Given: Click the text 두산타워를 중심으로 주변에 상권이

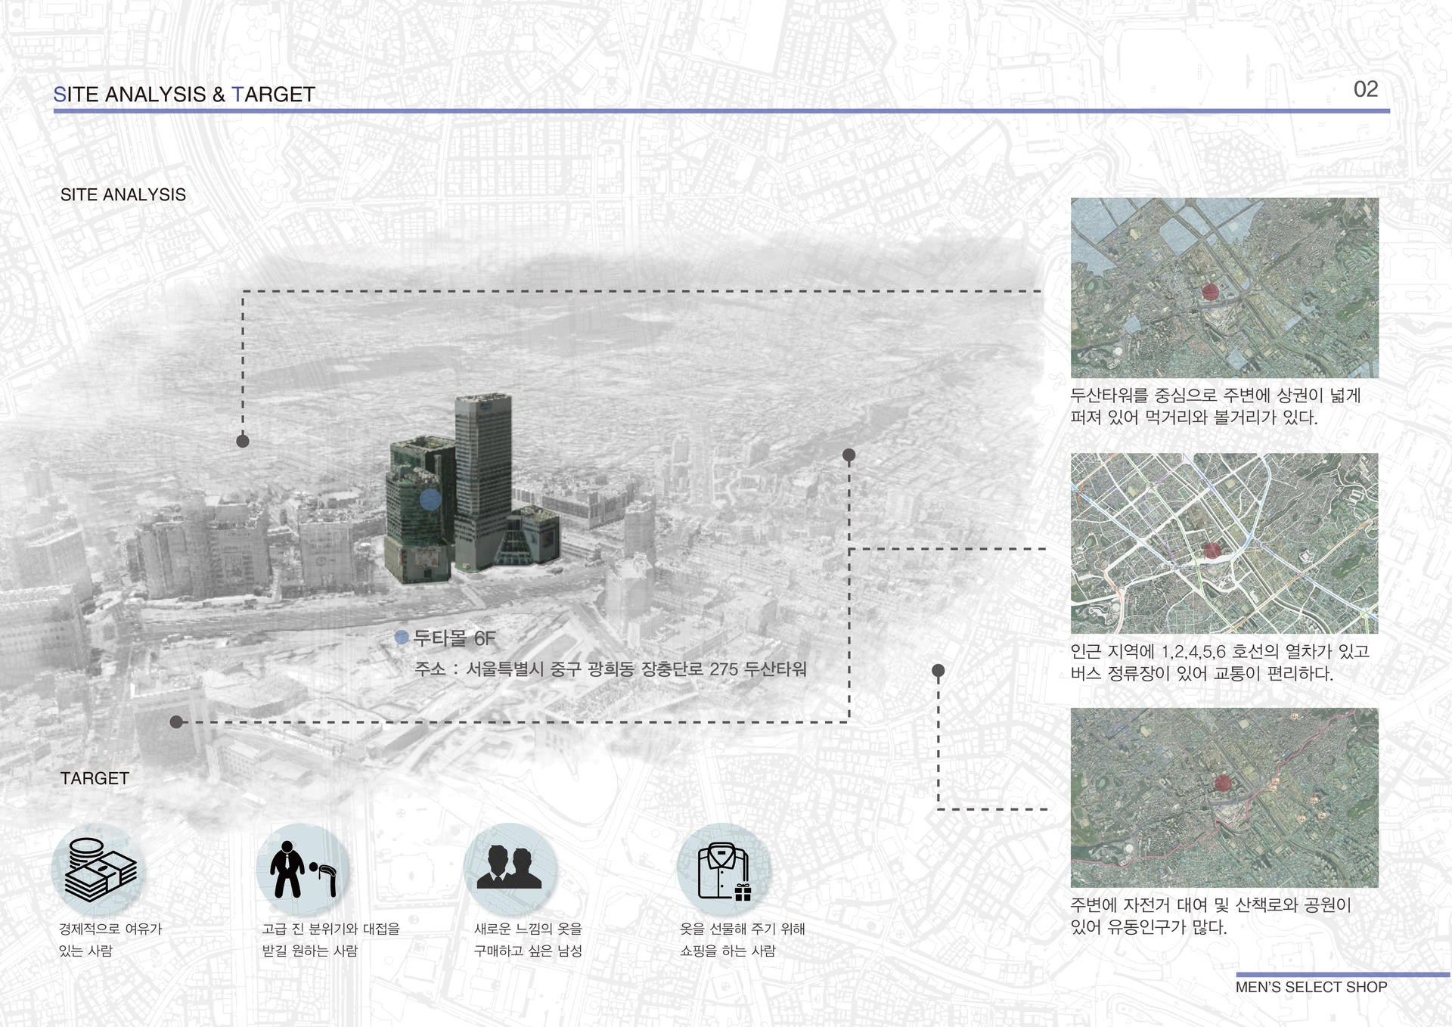Looking at the screenshot, I should 1215,395.
